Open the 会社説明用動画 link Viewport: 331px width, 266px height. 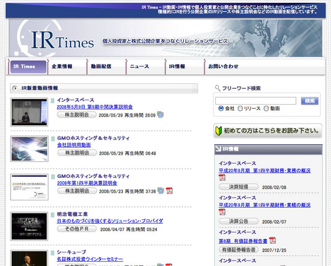coord(74,145)
